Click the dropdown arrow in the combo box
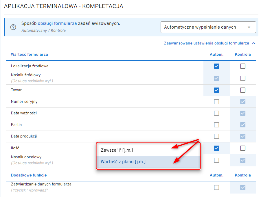261x197 pixels. pos(249,27)
